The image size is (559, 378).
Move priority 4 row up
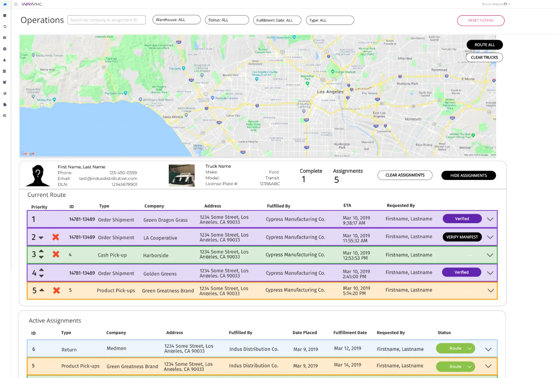(x=41, y=270)
